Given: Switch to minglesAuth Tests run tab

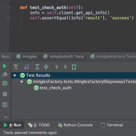Looking at the screenshot, I should click(x=63, y=56).
